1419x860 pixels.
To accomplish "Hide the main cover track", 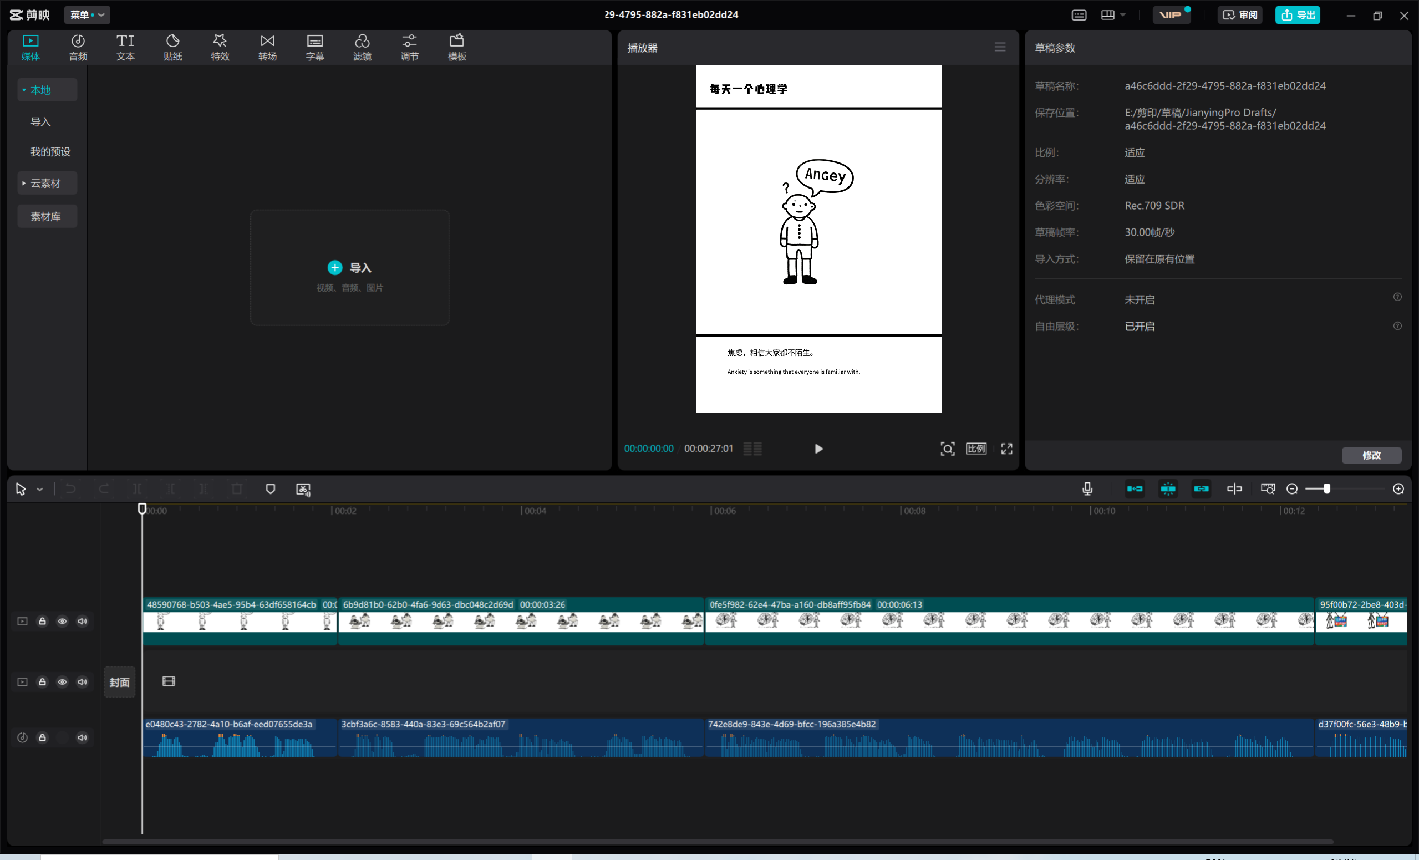I will (x=62, y=682).
